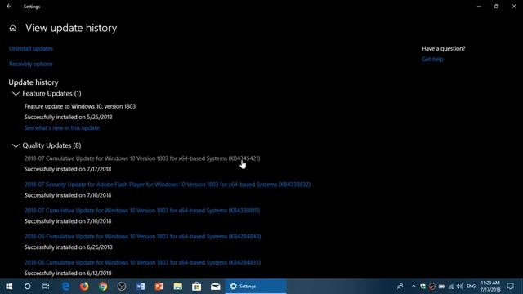Click the 'Update history' heading
This screenshot has width=523, height=294.
[x=34, y=82]
